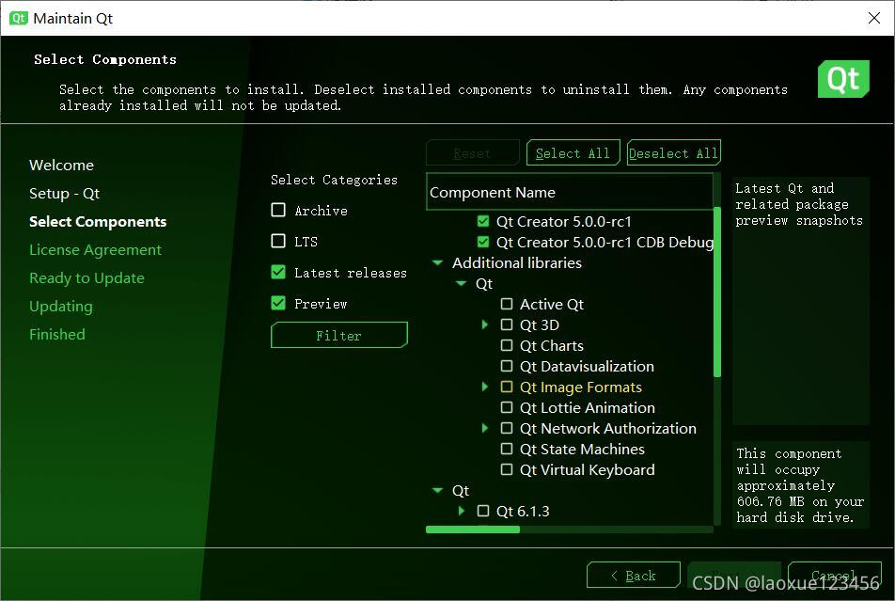Select the Finished step
The image size is (895, 601).
pos(57,334)
